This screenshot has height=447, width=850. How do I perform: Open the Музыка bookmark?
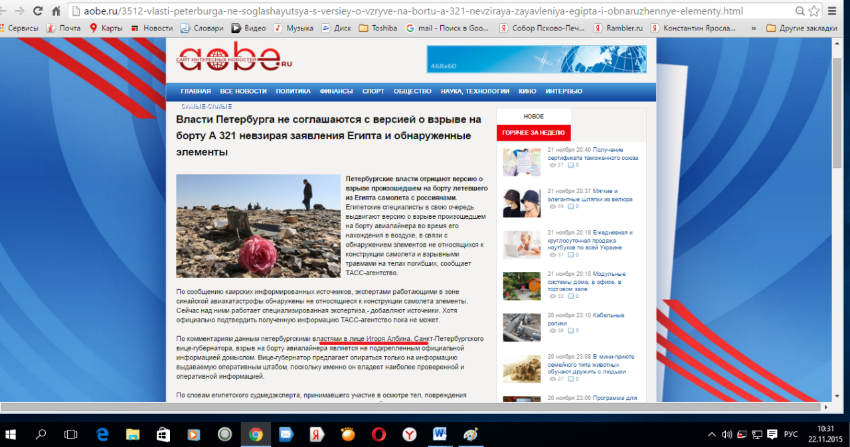tap(294, 28)
